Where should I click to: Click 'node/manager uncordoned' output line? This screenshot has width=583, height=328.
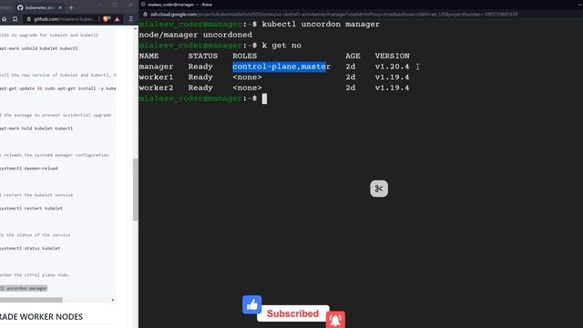[196, 35]
